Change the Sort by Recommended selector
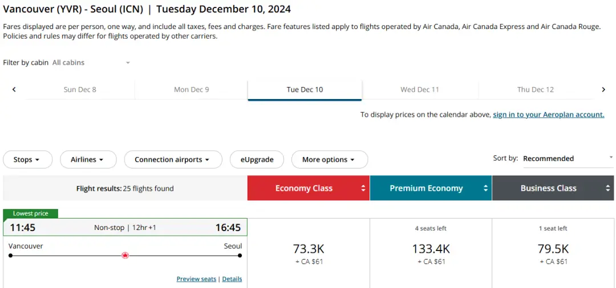This screenshot has height=288, width=616. (x=568, y=158)
